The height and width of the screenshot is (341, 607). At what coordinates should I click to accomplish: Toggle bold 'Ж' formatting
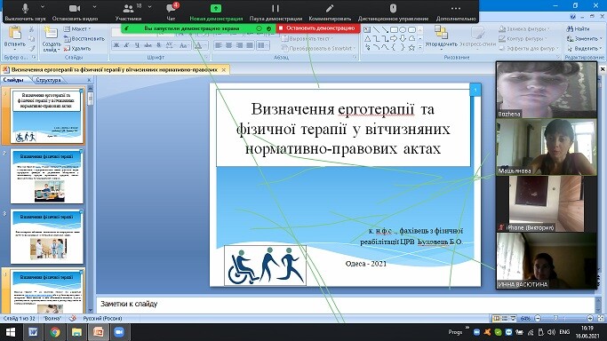click(116, 45)
